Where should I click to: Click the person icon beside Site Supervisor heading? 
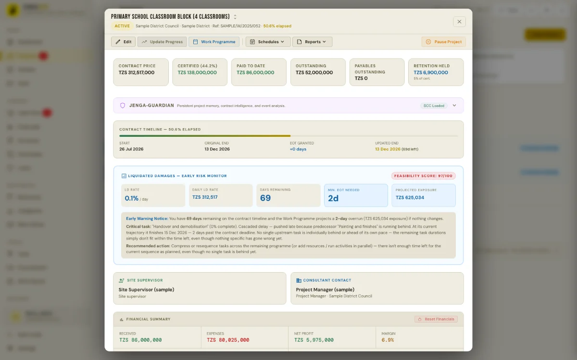pyautogui.click(x=121, y=280)
